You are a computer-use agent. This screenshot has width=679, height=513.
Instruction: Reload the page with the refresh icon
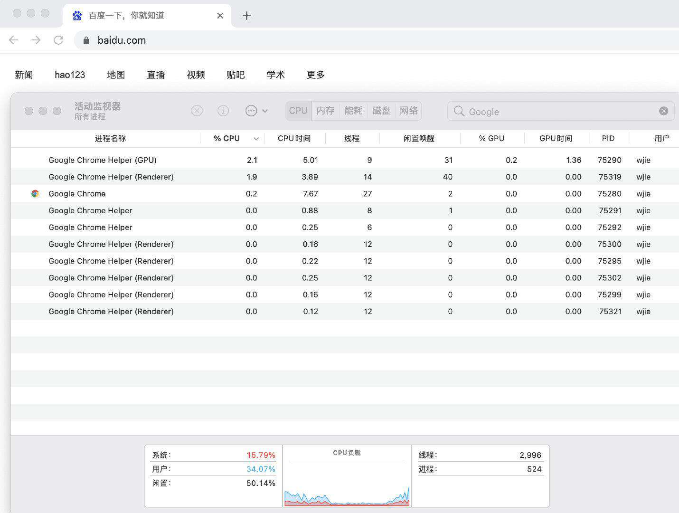pos(58,40)
